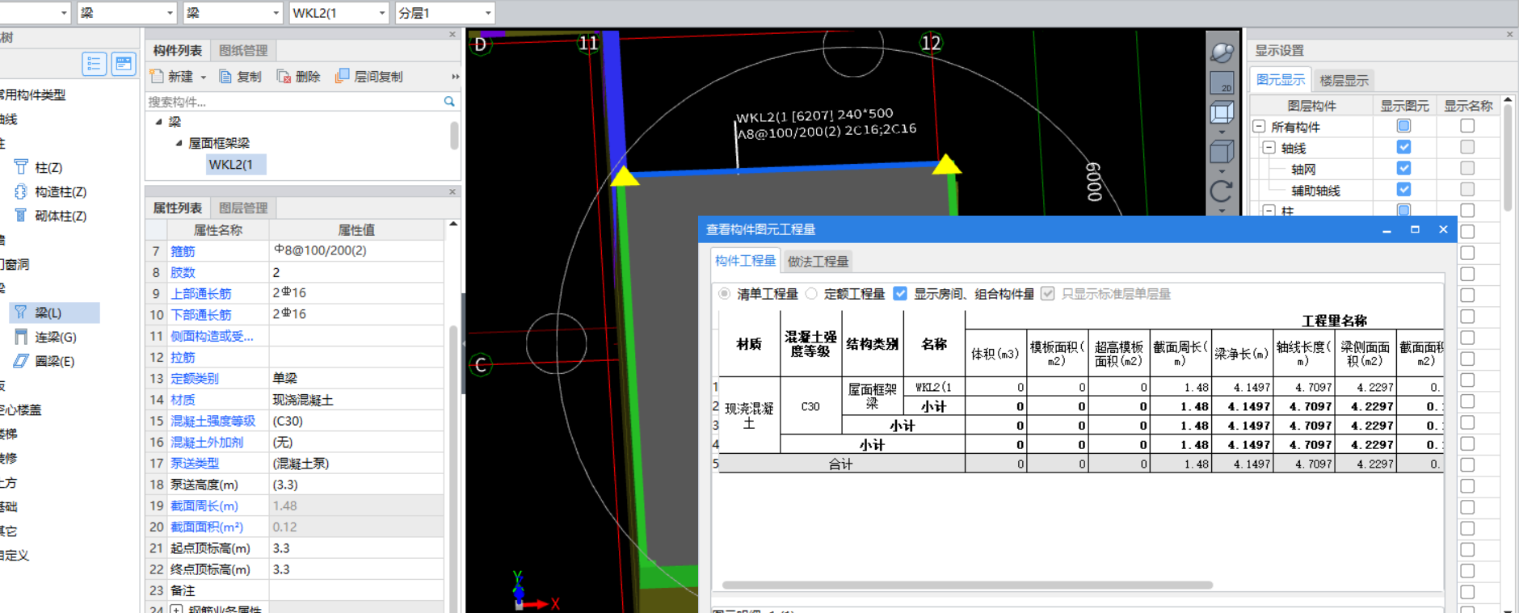Click the 新建 new component icon

point(157,76)
